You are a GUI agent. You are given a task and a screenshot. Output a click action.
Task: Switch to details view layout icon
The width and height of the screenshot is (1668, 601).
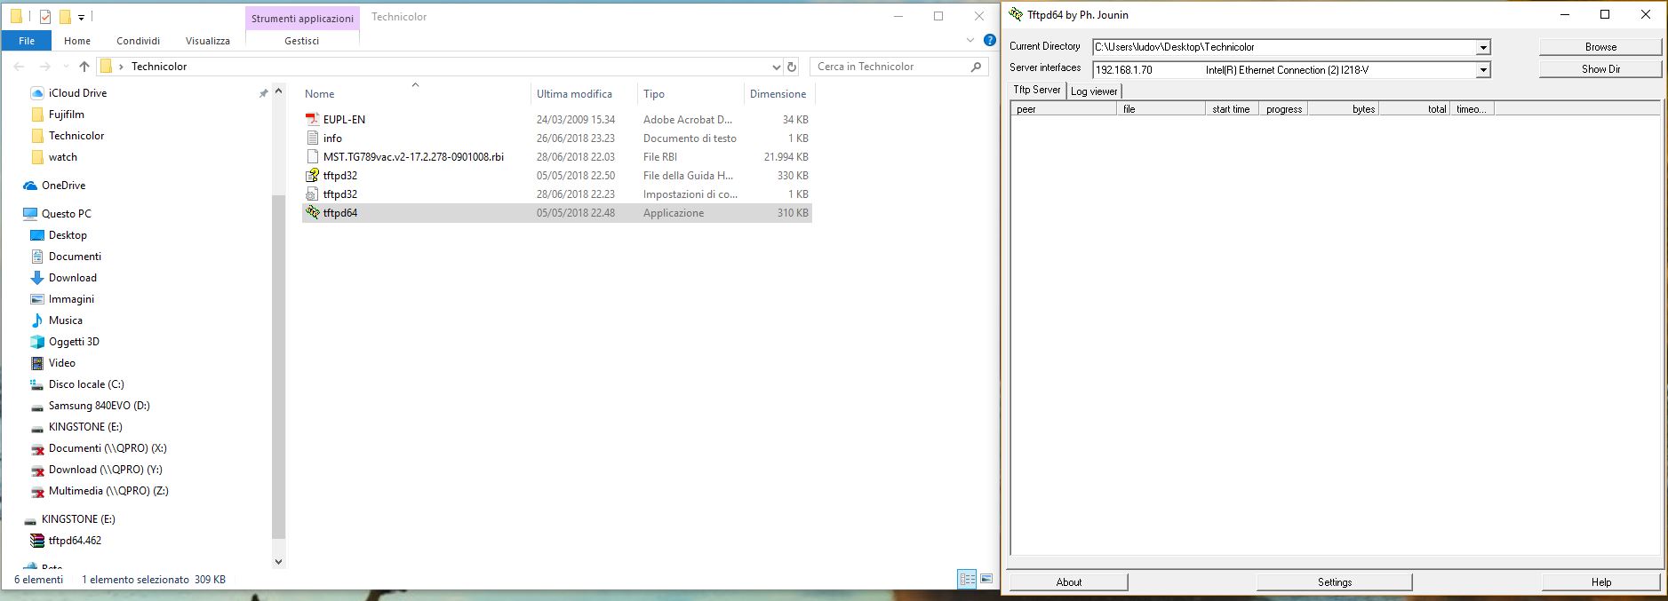pos(967,579)
